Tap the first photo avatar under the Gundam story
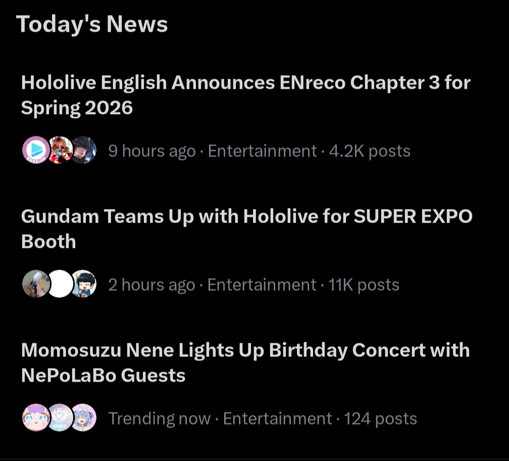509x461 pixels. coord(36,284)
